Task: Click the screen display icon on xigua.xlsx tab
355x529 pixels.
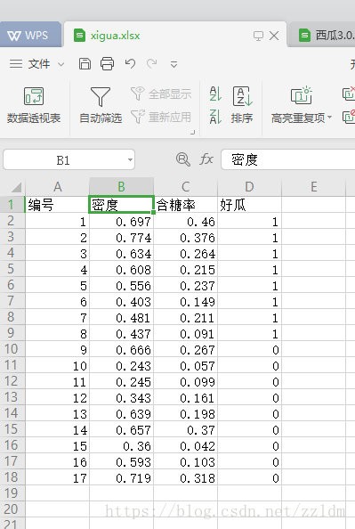Action: (258, 36)
